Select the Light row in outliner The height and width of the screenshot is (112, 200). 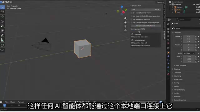(x=178, y=12)
